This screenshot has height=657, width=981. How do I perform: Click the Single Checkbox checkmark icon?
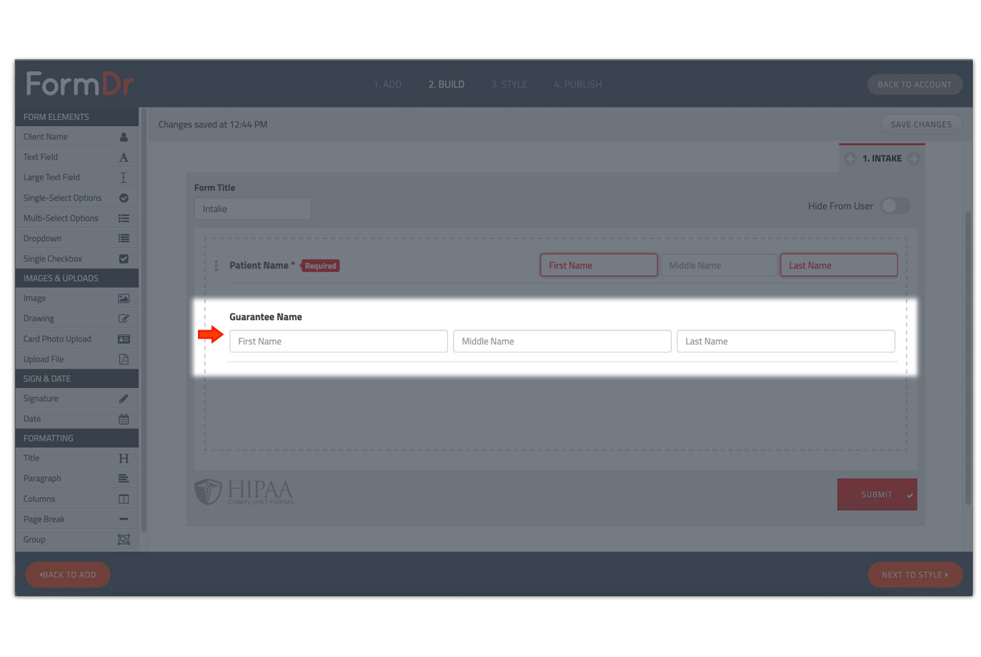point(124,259)
